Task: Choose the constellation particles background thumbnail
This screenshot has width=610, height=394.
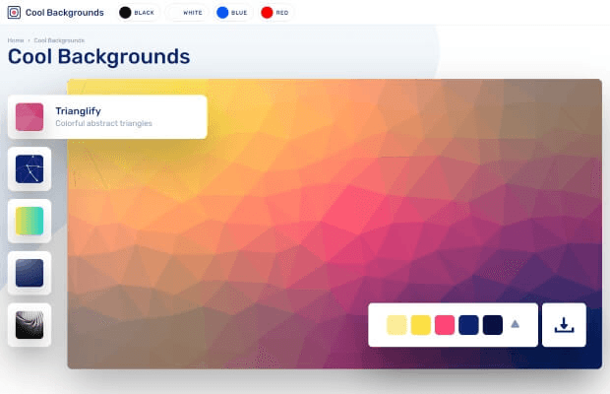Action: pos(30,169)
